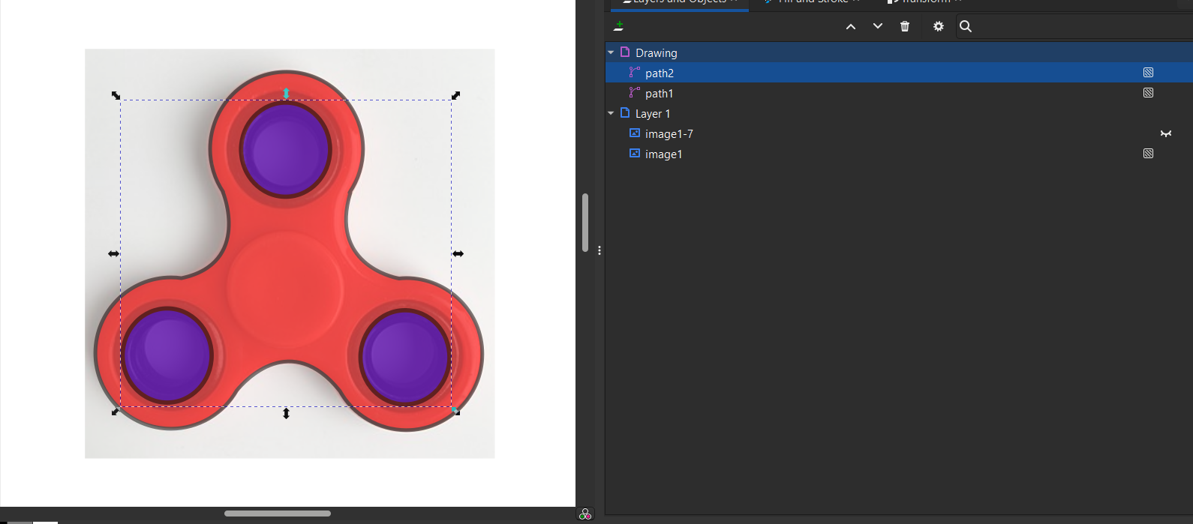Switch to the Transform tab
The width and height of the screenshot is (1193, 524).
925,2
